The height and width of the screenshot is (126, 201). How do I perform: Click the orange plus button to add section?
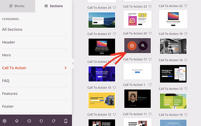pos(132,46)
